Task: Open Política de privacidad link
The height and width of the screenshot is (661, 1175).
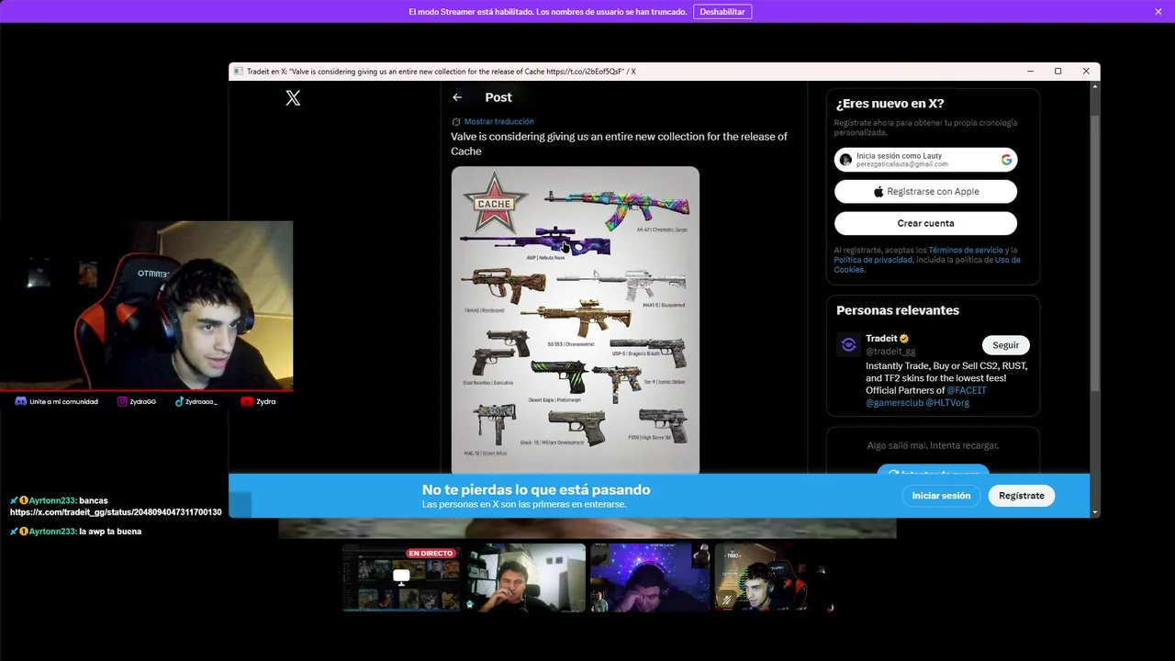Action: (873, 260)
